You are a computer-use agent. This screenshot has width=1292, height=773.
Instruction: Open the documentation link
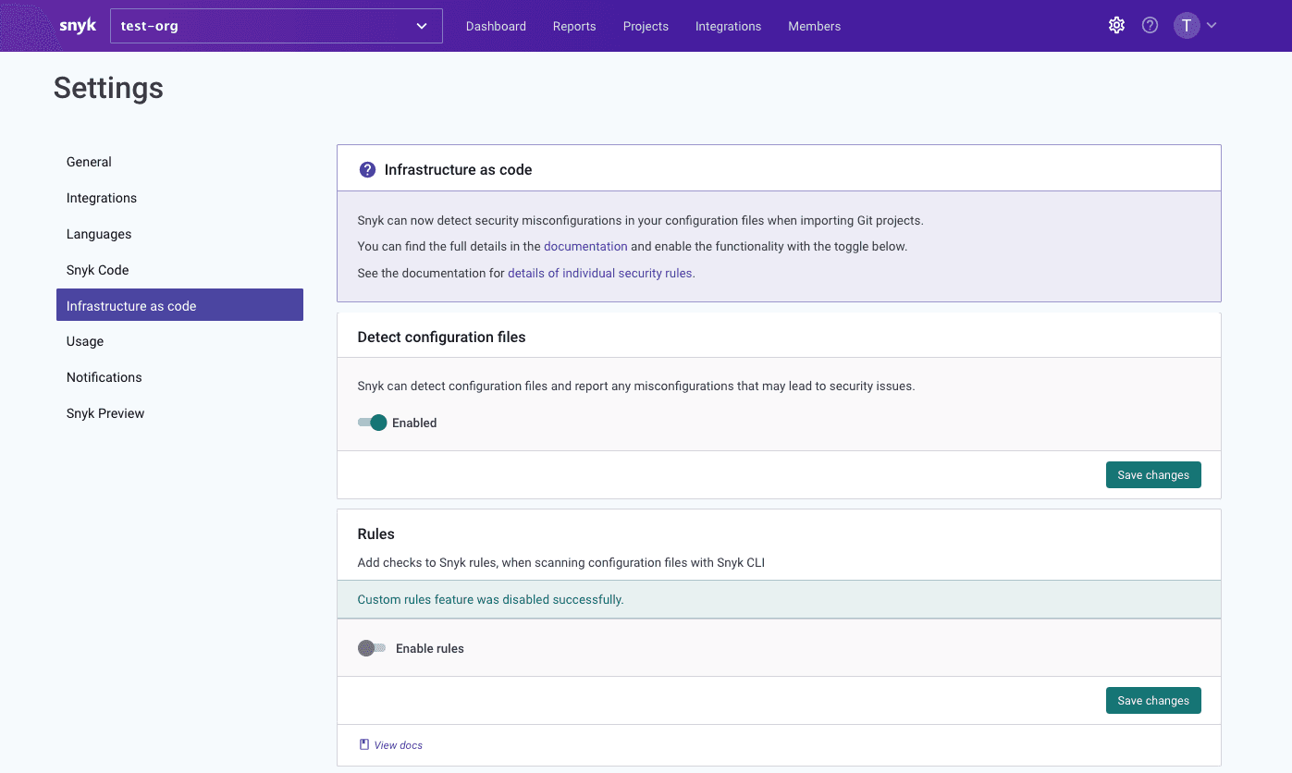585,247
